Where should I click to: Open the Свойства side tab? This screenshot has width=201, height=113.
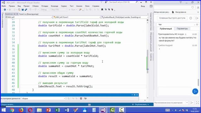151,57
